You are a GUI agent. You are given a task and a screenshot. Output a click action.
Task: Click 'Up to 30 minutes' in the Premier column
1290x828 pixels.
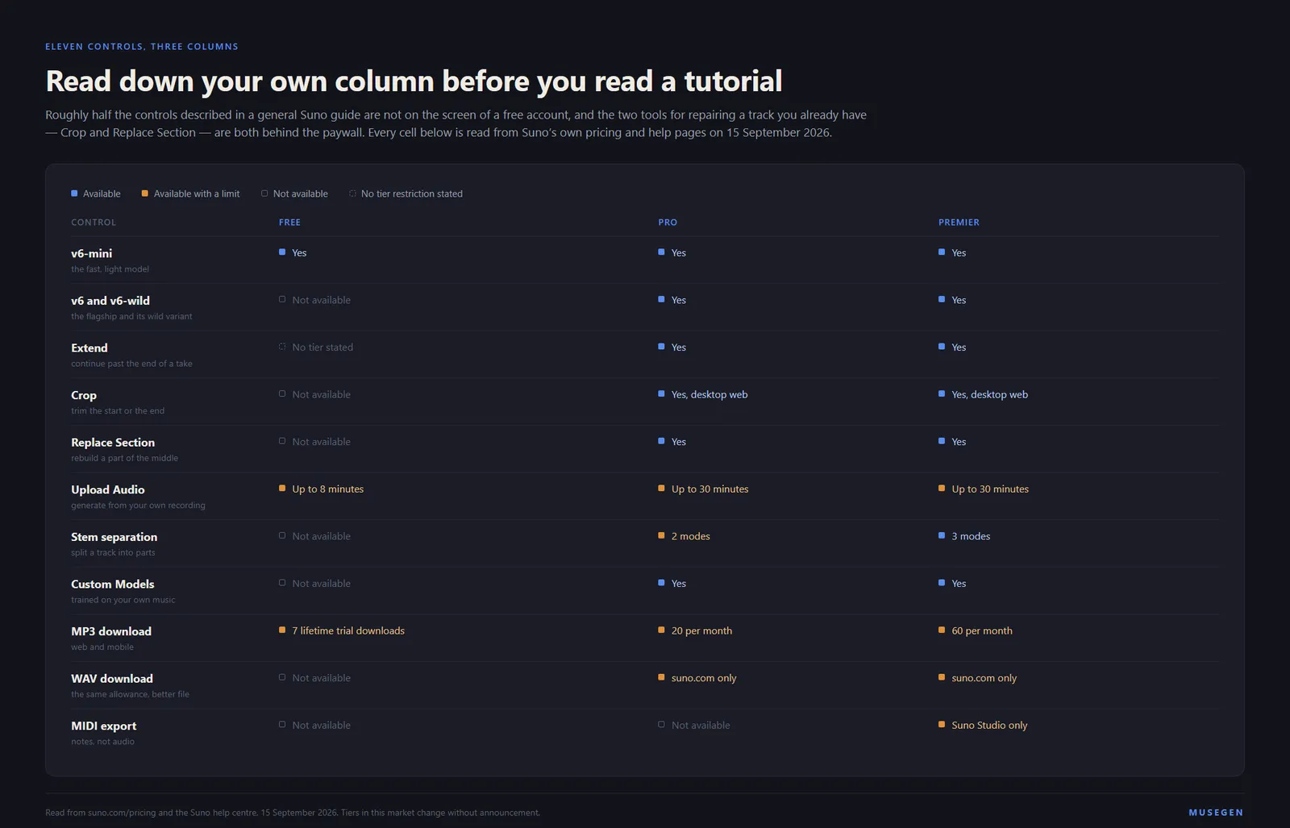pyautogui.click(x=984, y=489)
